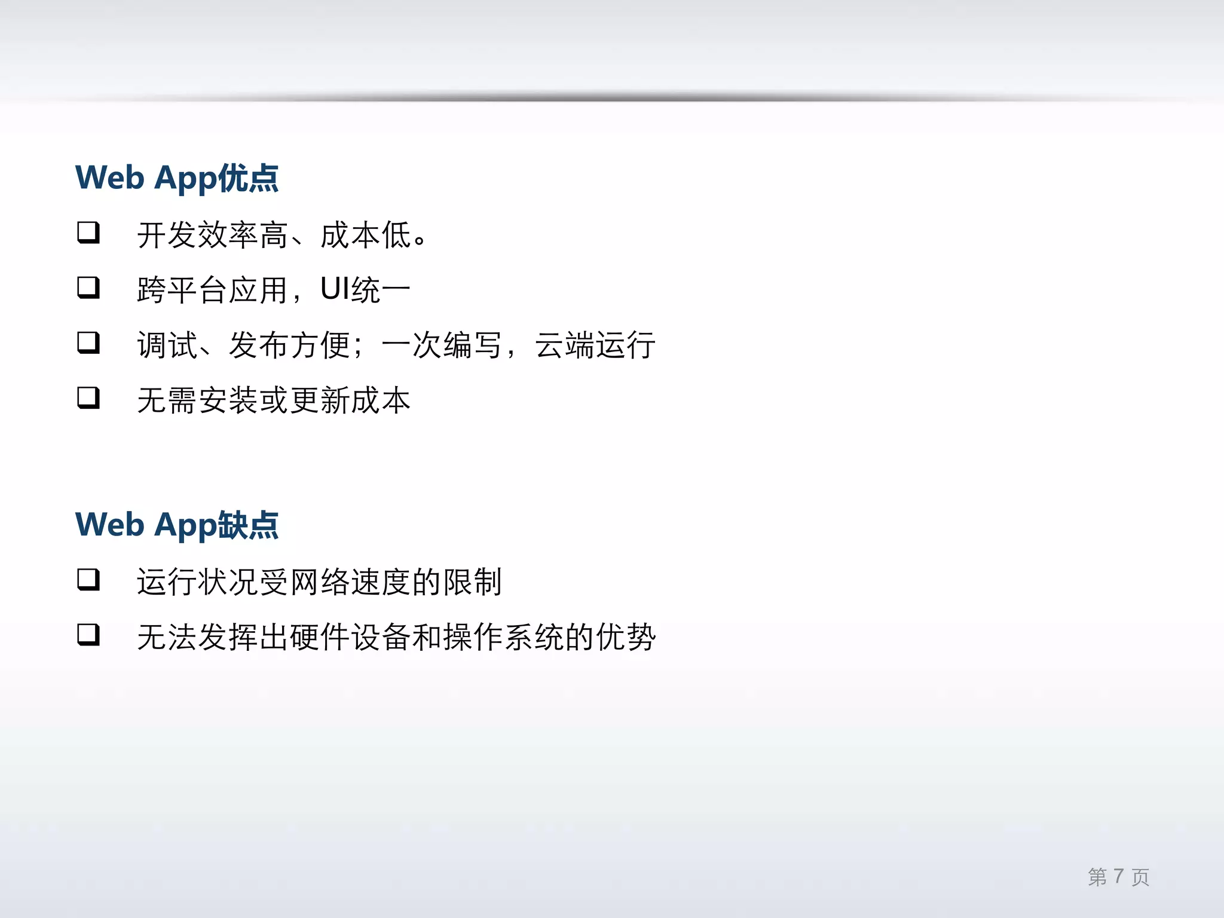Click the 跨平台应用 text

[x=213, y=290]
